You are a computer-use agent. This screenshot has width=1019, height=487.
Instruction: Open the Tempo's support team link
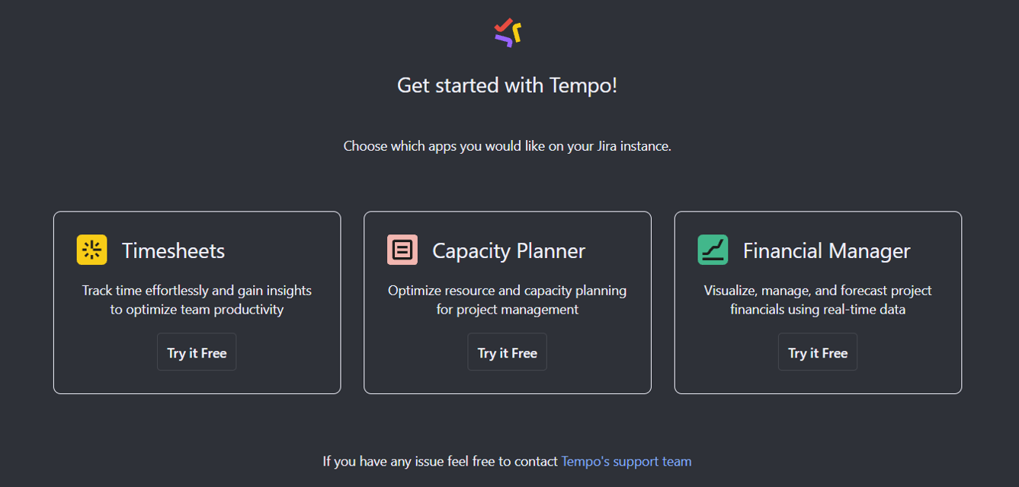[626, 461]
